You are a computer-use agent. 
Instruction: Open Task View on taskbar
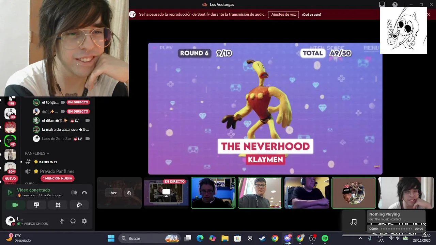pos(188,238)
